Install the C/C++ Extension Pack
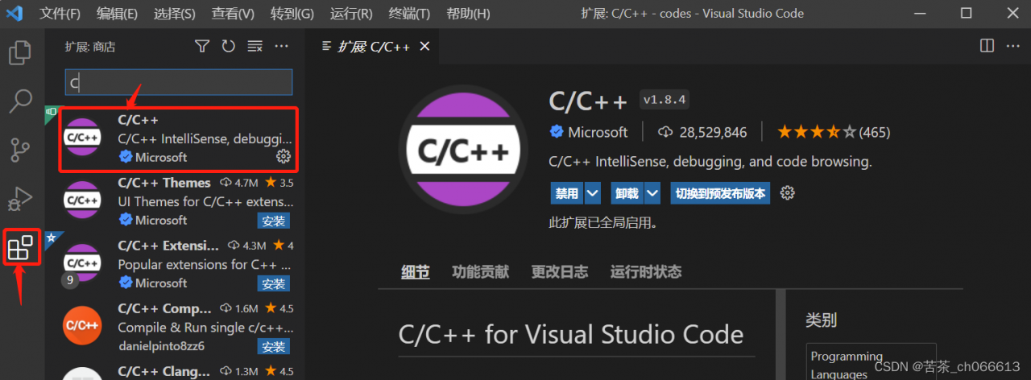The height and width of the screenshot is (380, 1031). pos(274,283)
